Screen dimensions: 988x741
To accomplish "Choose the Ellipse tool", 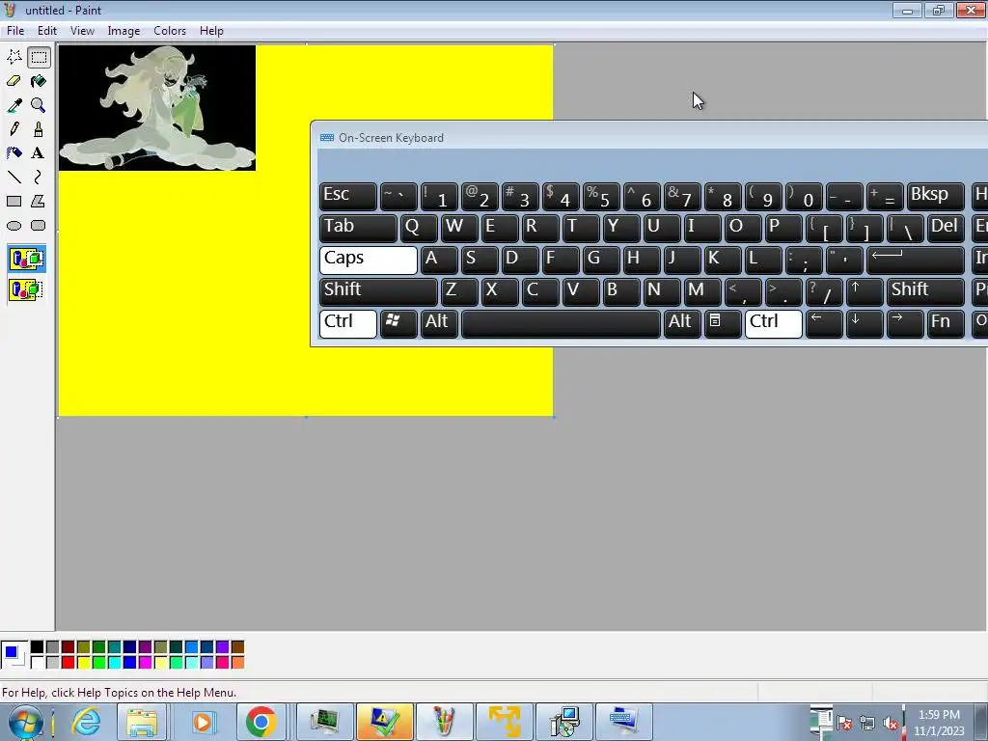I will pyautogui.click(x=14, y=225).
